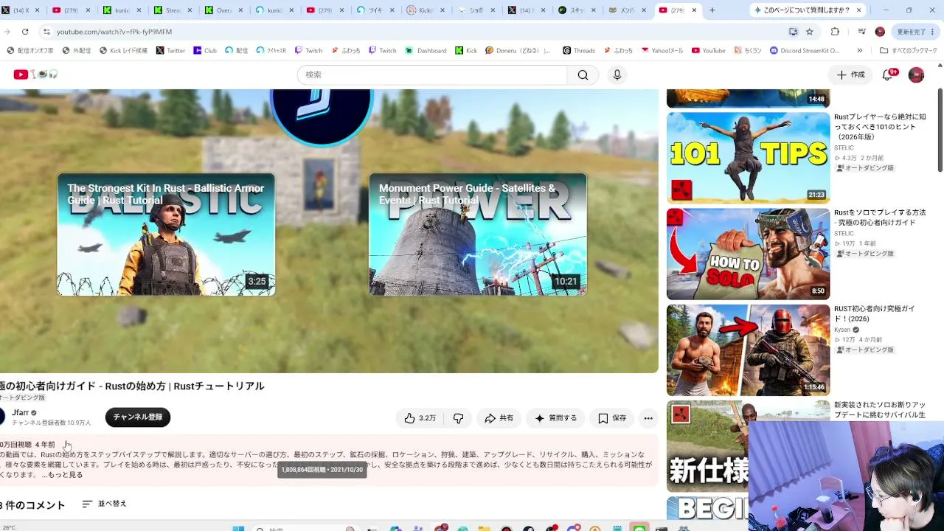Open the STELIC channel under 101 tips video
This screenshot has width=944, height=531.
844,147
